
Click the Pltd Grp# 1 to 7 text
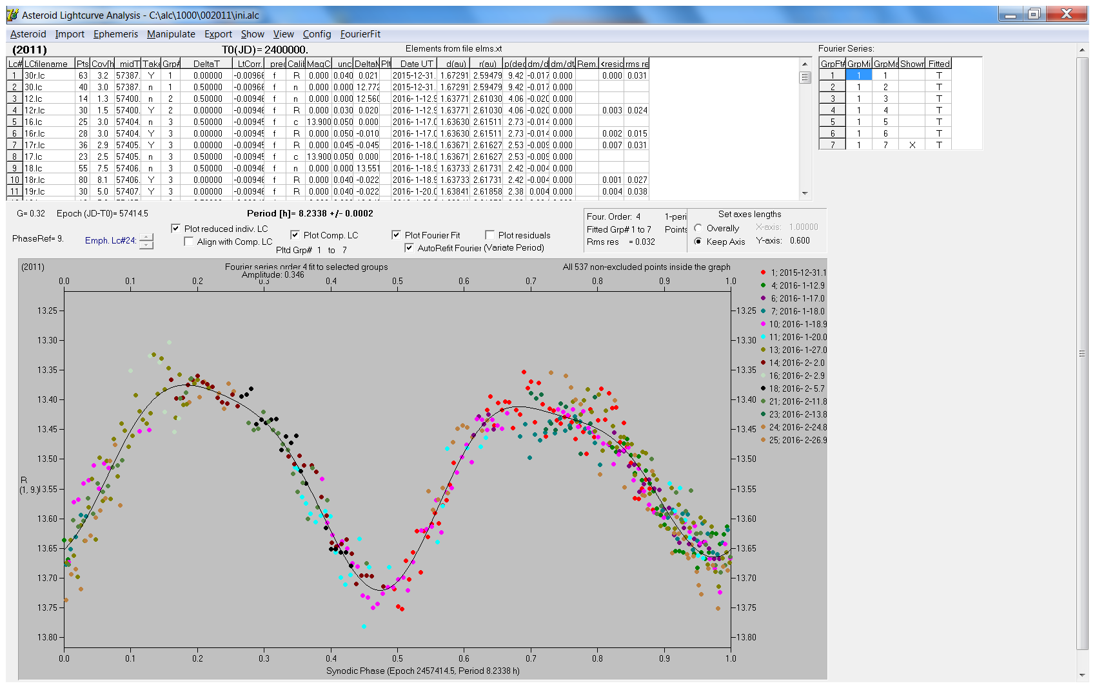(x=311, y=250)
